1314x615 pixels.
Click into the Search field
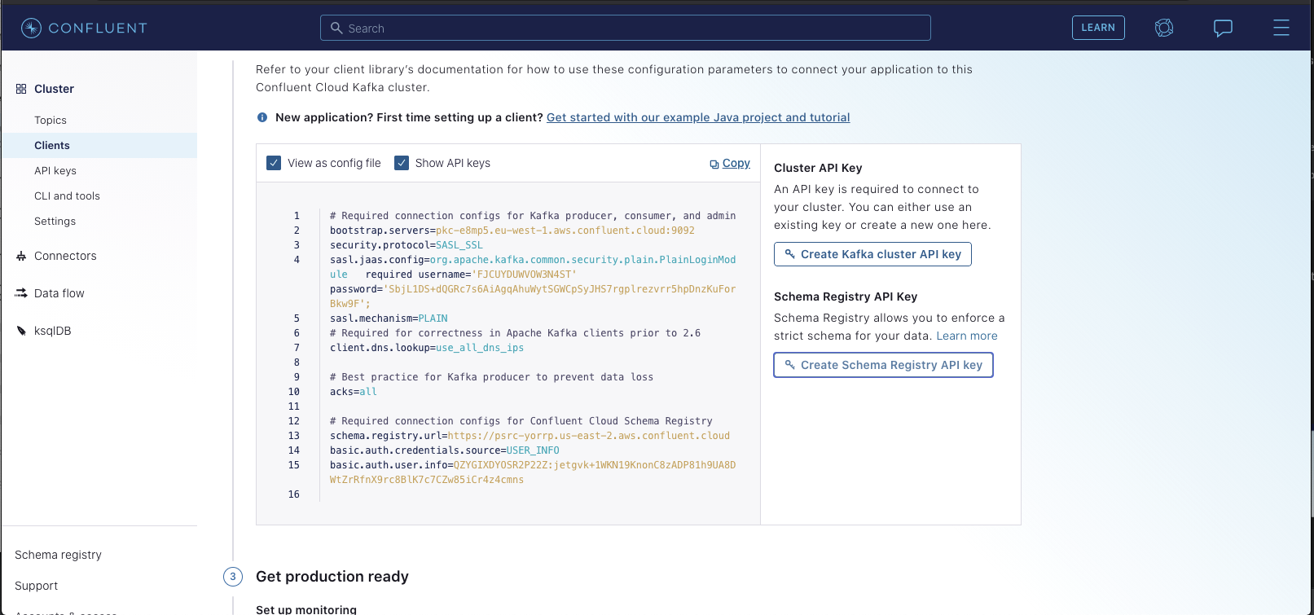(626, 28)
